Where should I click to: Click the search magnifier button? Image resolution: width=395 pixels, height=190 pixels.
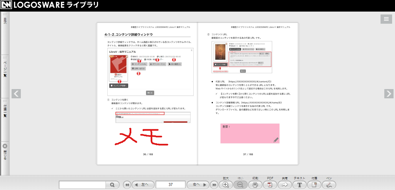(x=112, y=185)
